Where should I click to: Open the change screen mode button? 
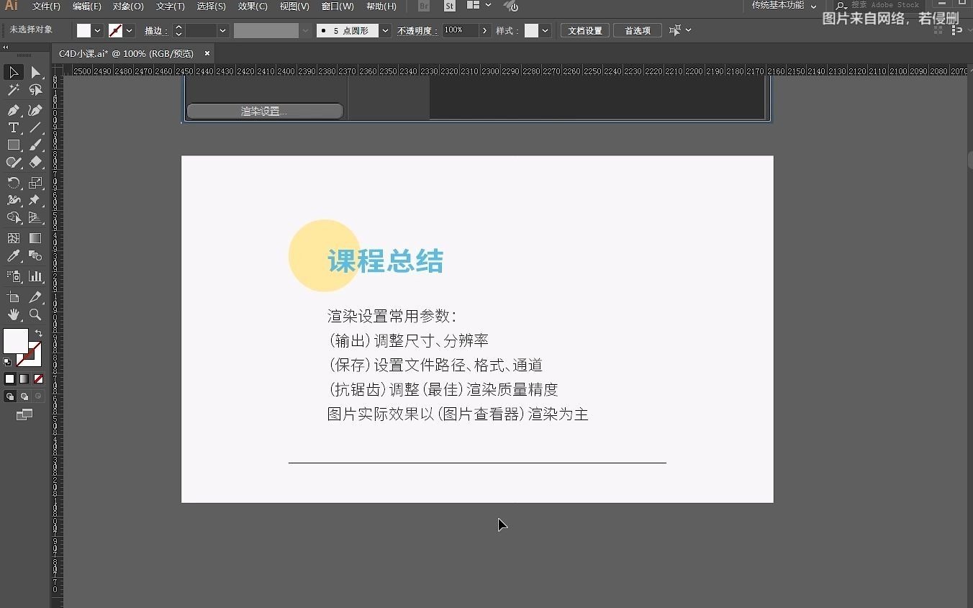24,414
